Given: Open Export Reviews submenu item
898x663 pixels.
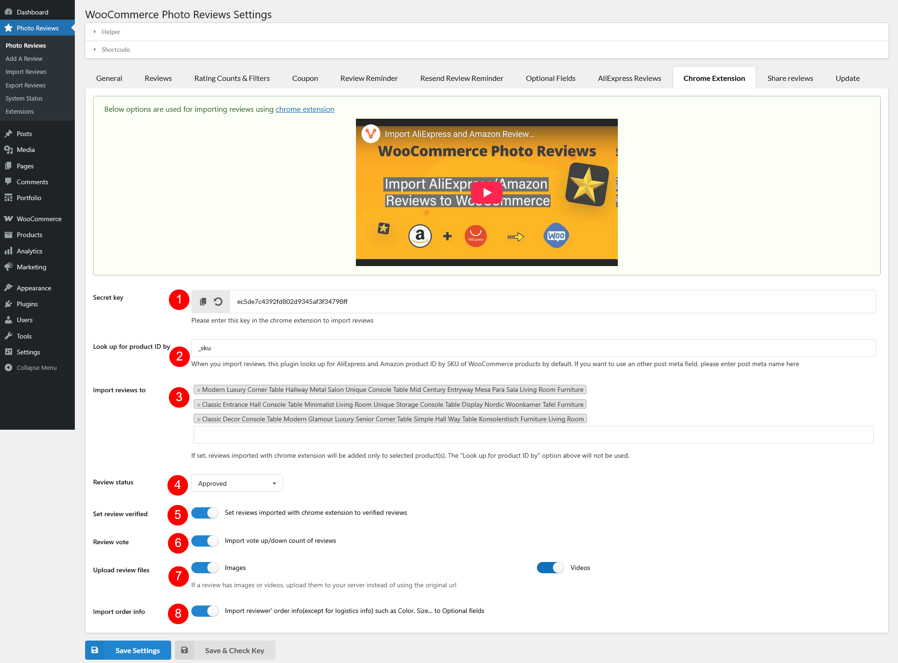Looking at the screenshot, I should click(26, 85).
